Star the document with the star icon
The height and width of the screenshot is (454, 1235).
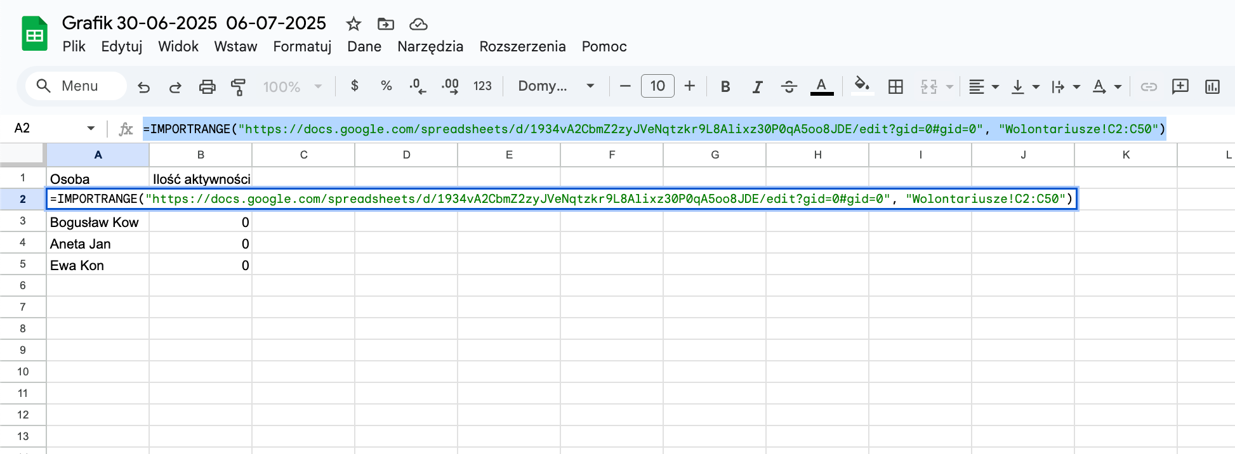pos(353,24)
